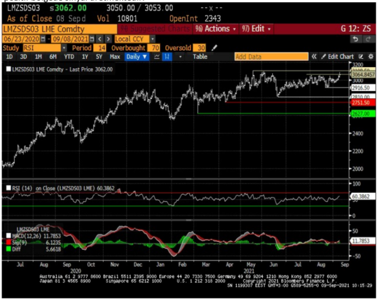380x301 pixels.
Task: Open chart settings gear icon
Action: point(371,57)
